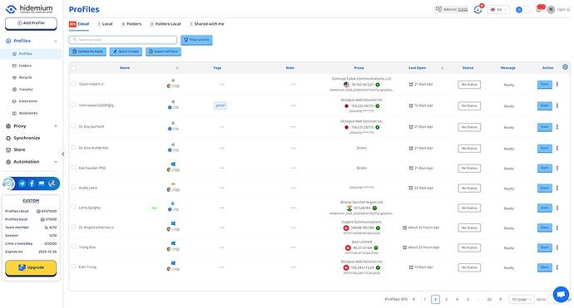Viewport: 574px width, 308px height.
Task: Open more actions for Tyson row
Action: click(x=557, y=85)
